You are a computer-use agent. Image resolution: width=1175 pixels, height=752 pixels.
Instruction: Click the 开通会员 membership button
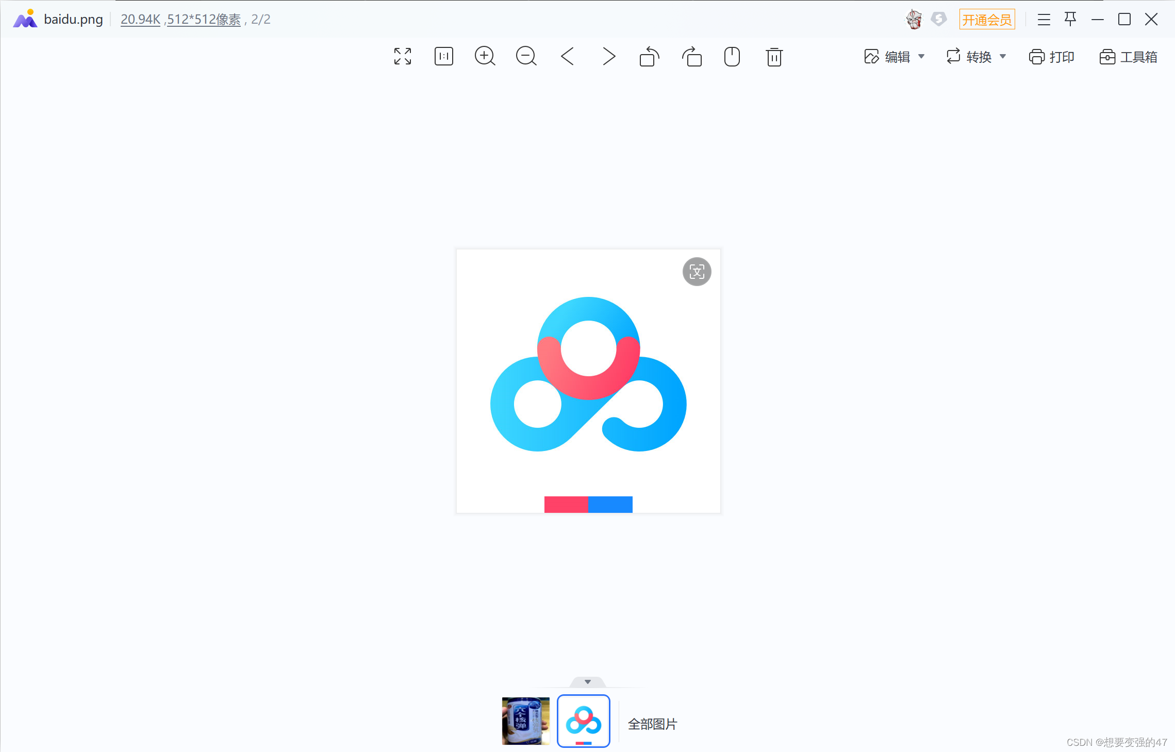(x=987, y=20)
